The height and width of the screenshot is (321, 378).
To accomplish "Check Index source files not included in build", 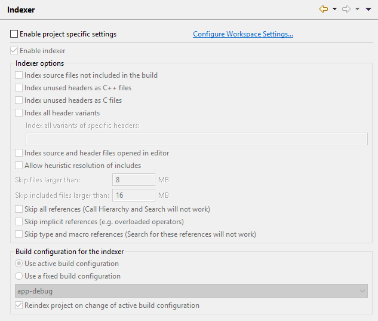I will [19, 75].
